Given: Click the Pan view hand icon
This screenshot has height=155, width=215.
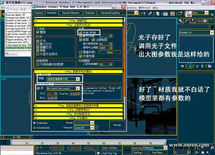Looking at the screenshot, I should pos(203,152).
